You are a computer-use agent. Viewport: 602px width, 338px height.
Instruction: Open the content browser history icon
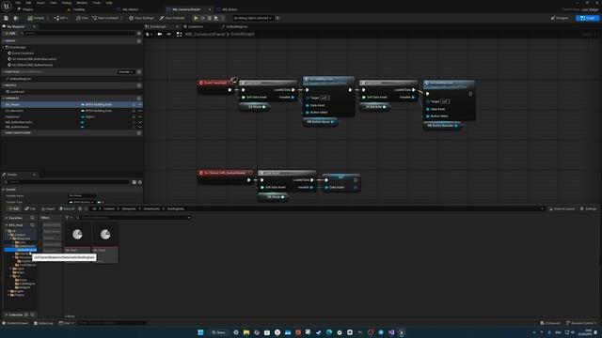(80, 208)
